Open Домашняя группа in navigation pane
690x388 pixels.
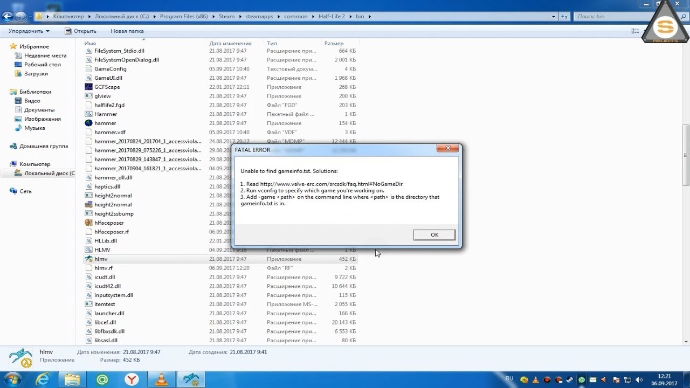tap(43, 146)
